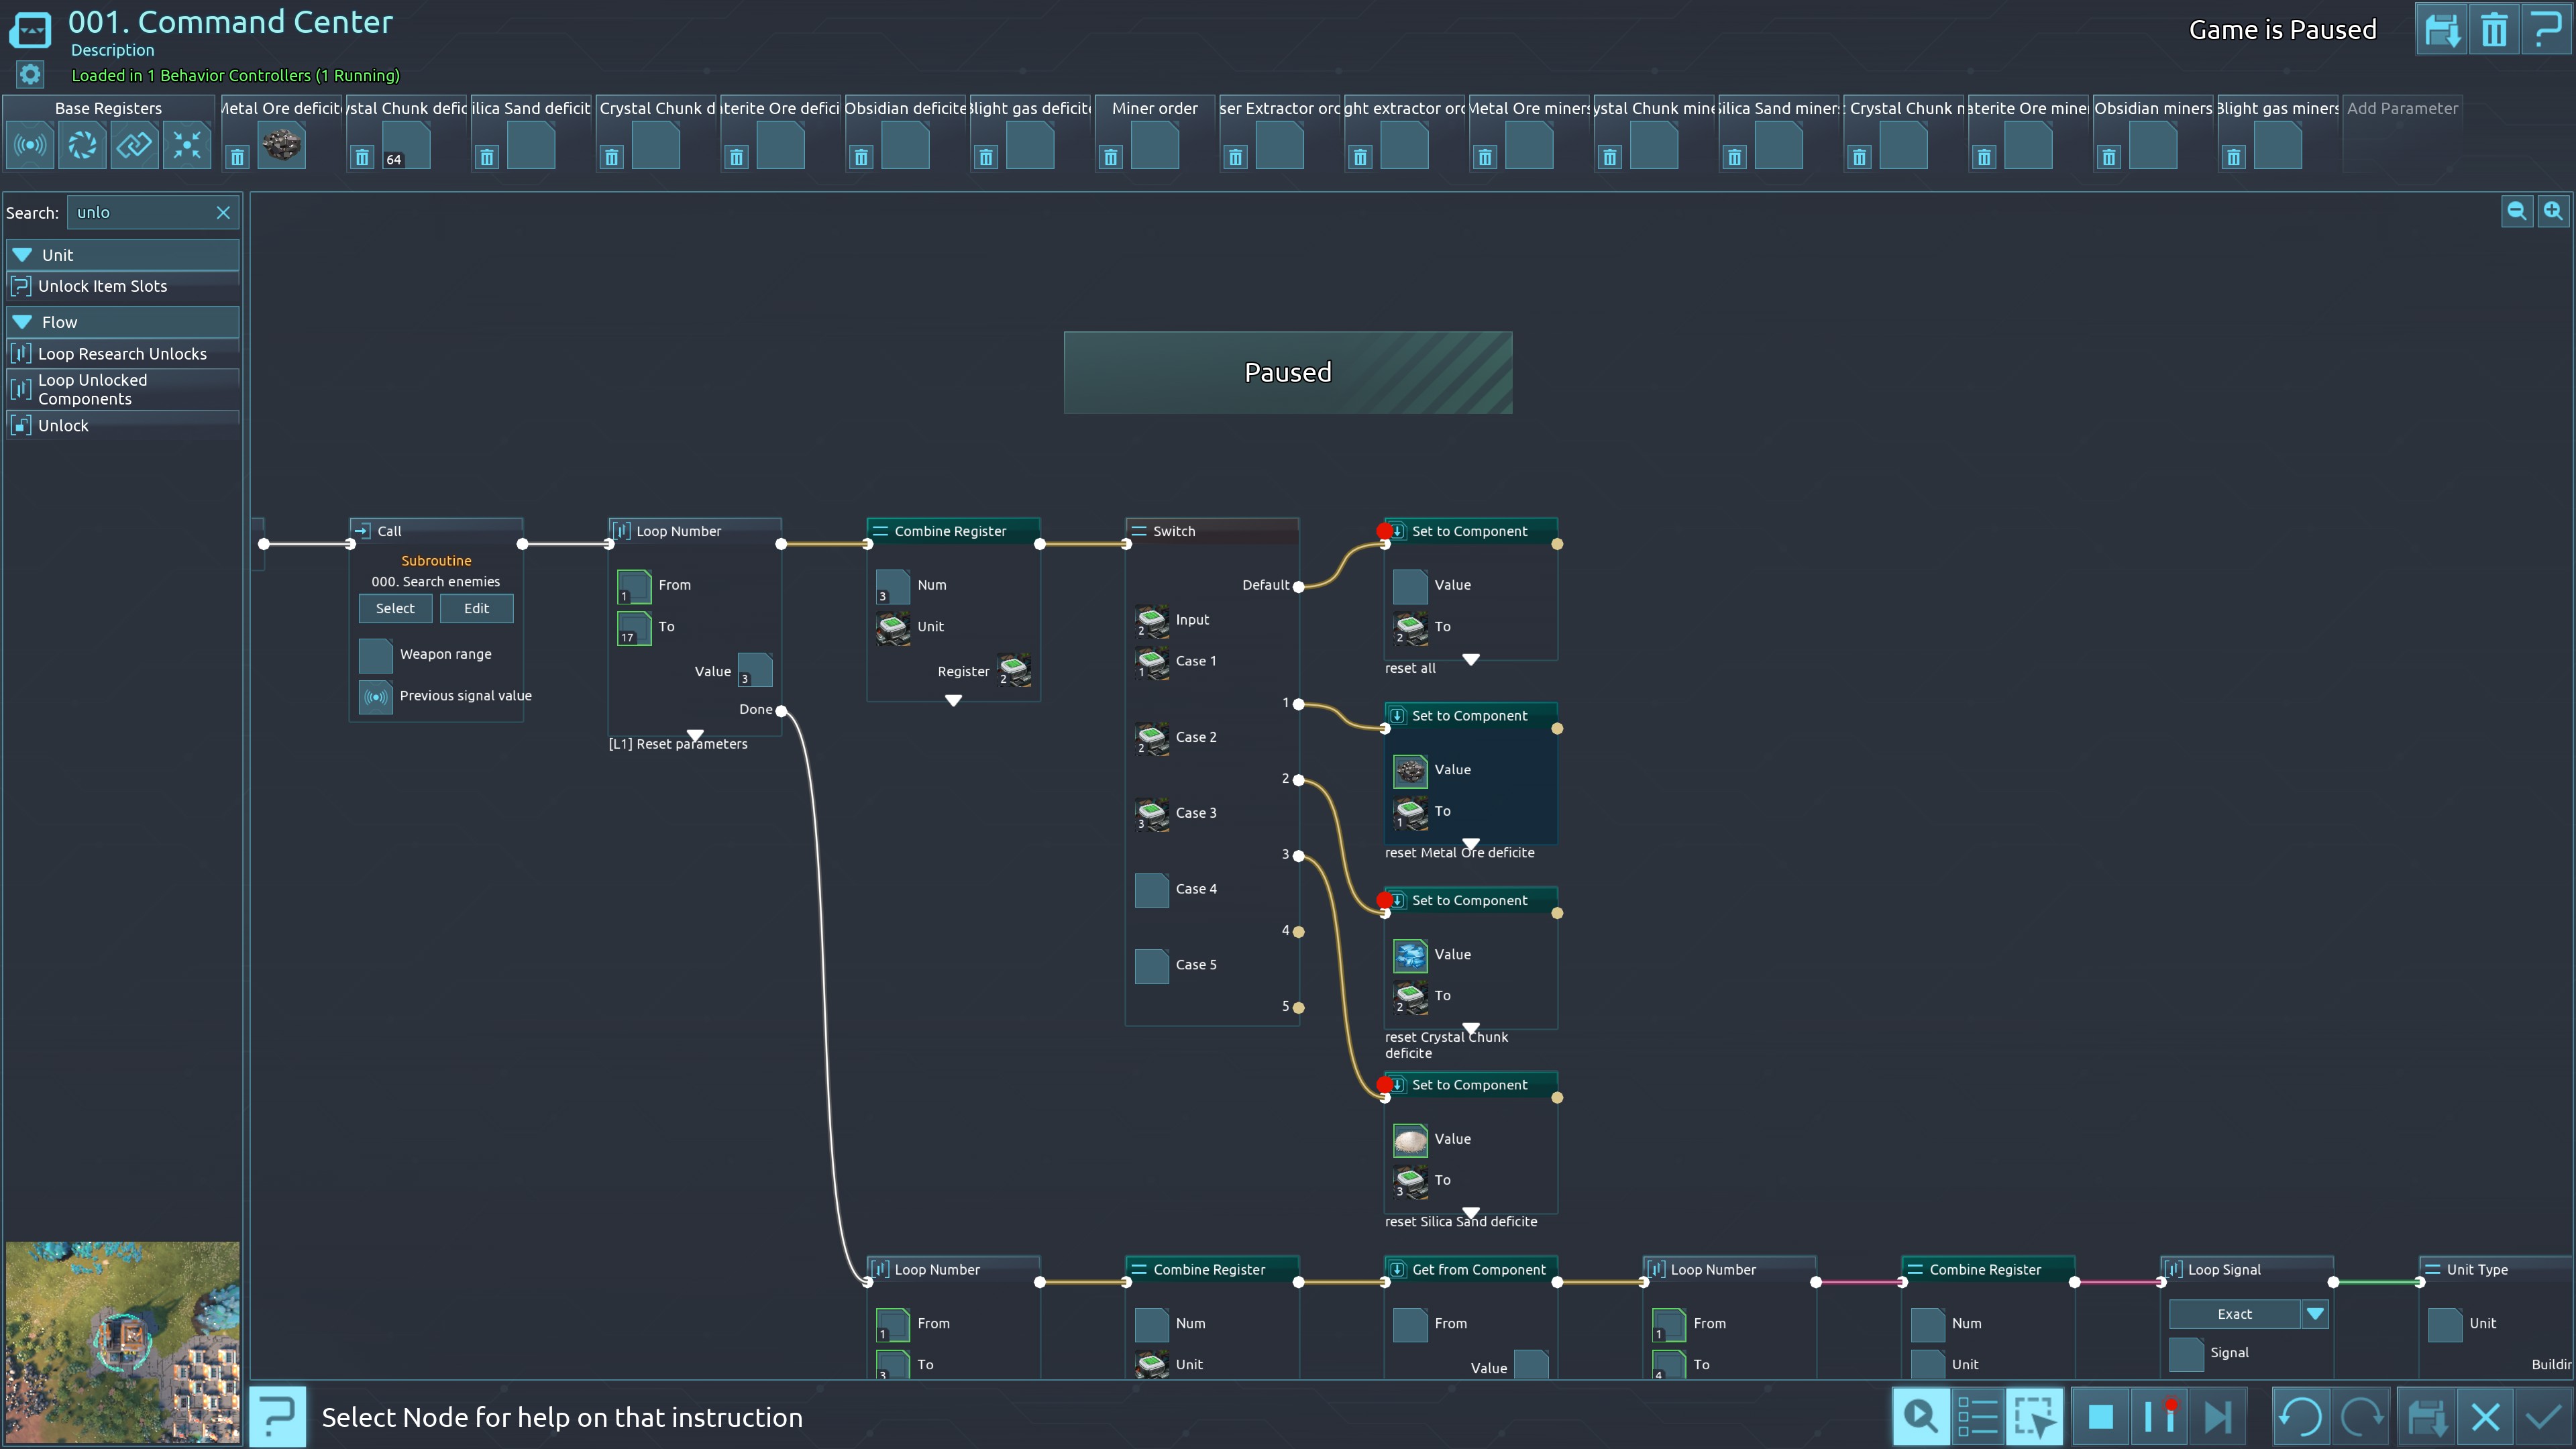This screenshot has height=1449, width=2576.
Task: Click the stop behavior button
Action: [x=2100, y=1417]
